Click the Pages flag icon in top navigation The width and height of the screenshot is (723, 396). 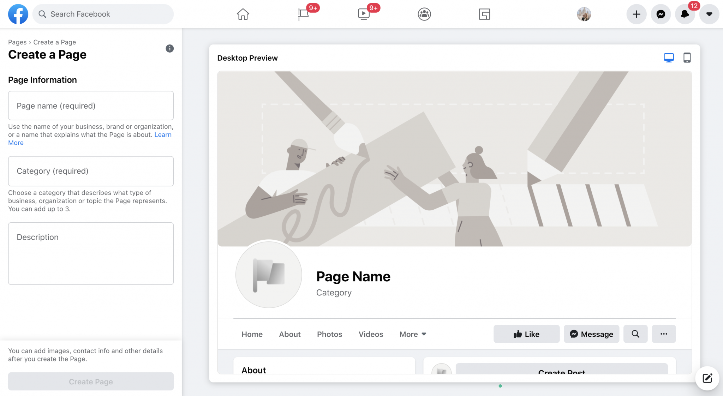(303, 14)
